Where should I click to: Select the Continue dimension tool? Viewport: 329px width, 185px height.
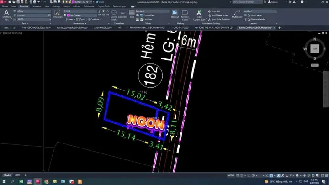coord(93,19)
